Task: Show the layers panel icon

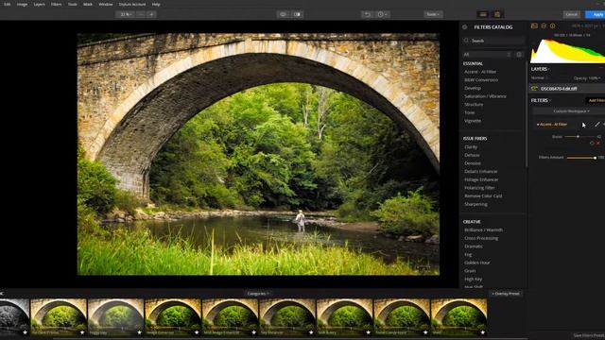Action: [544, 25]
